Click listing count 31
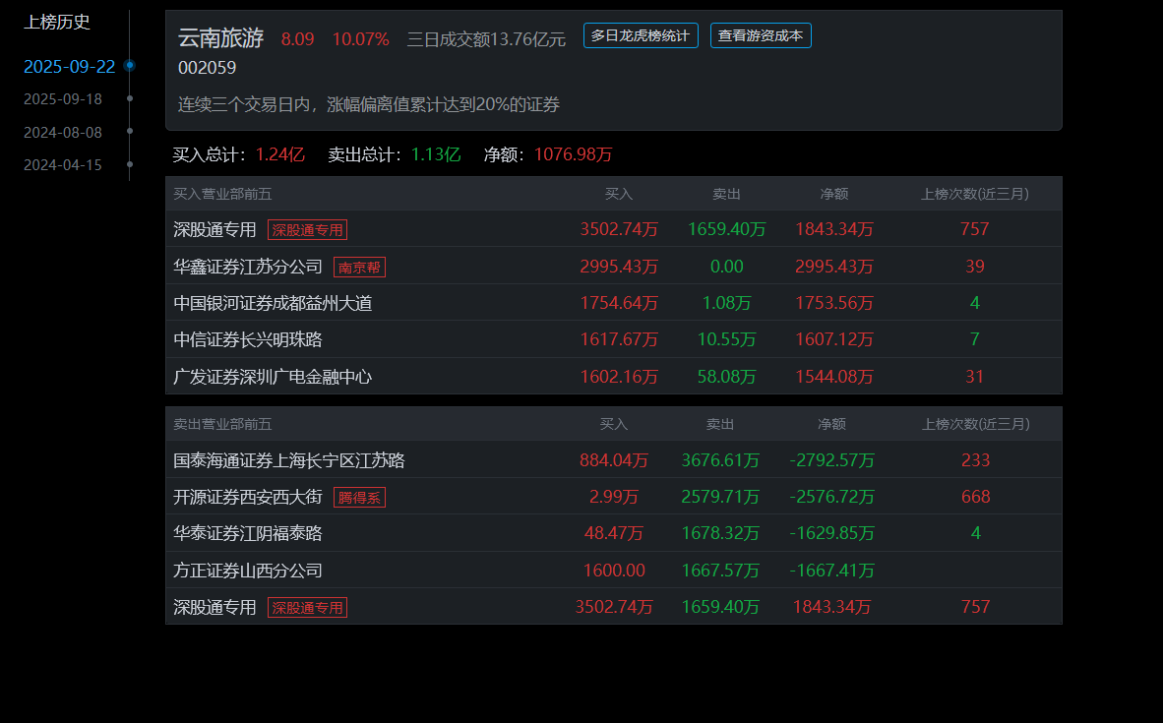 click(975, 377)
